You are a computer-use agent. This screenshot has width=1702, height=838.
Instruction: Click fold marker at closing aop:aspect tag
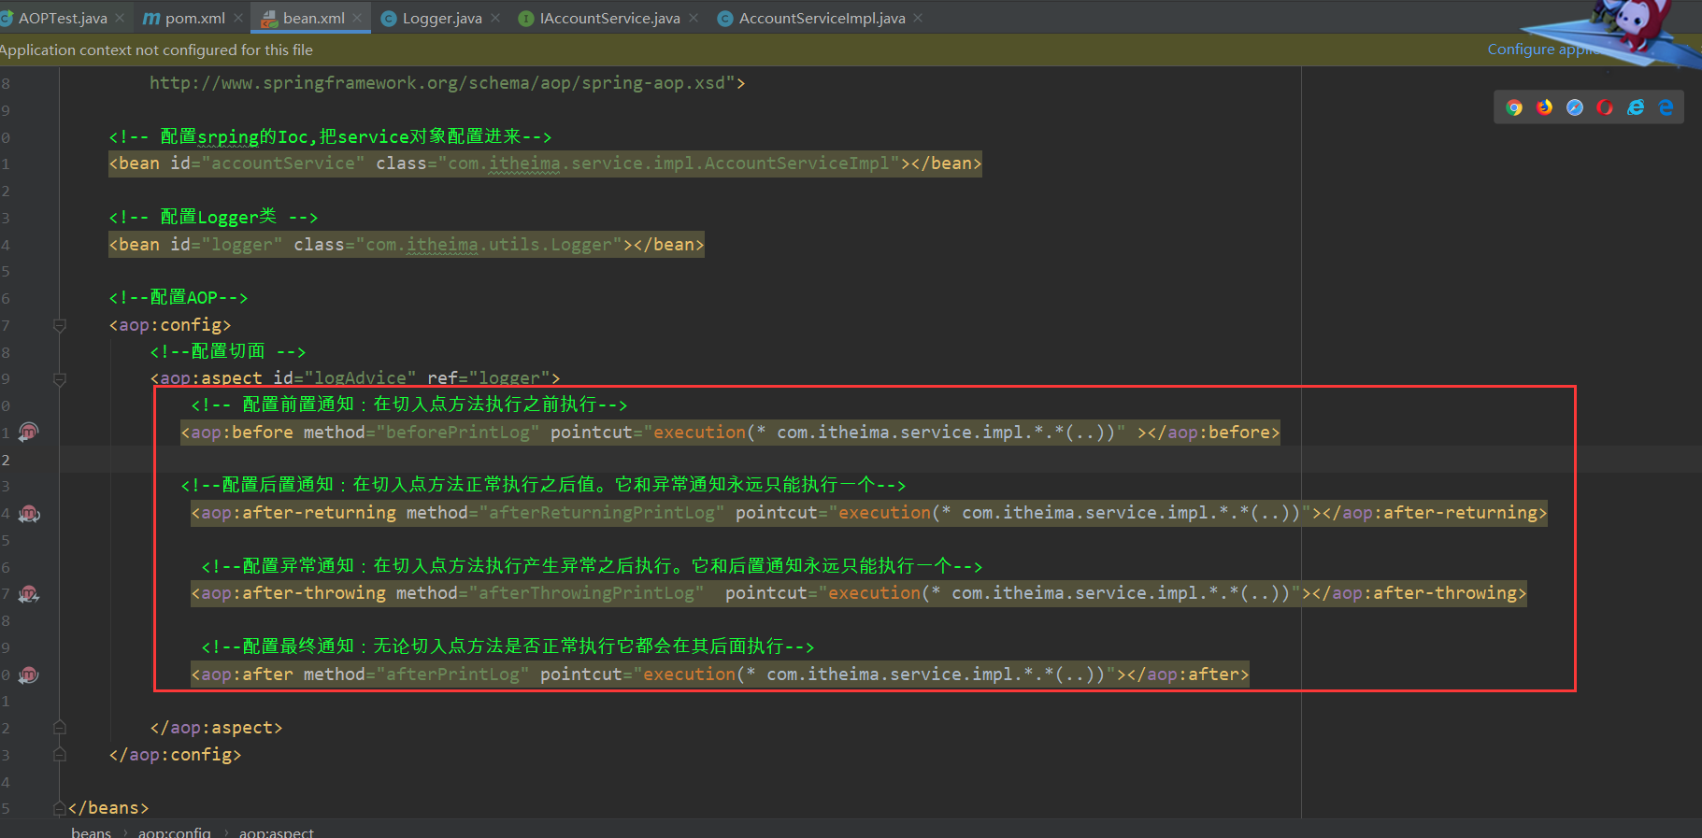(60, 727)
